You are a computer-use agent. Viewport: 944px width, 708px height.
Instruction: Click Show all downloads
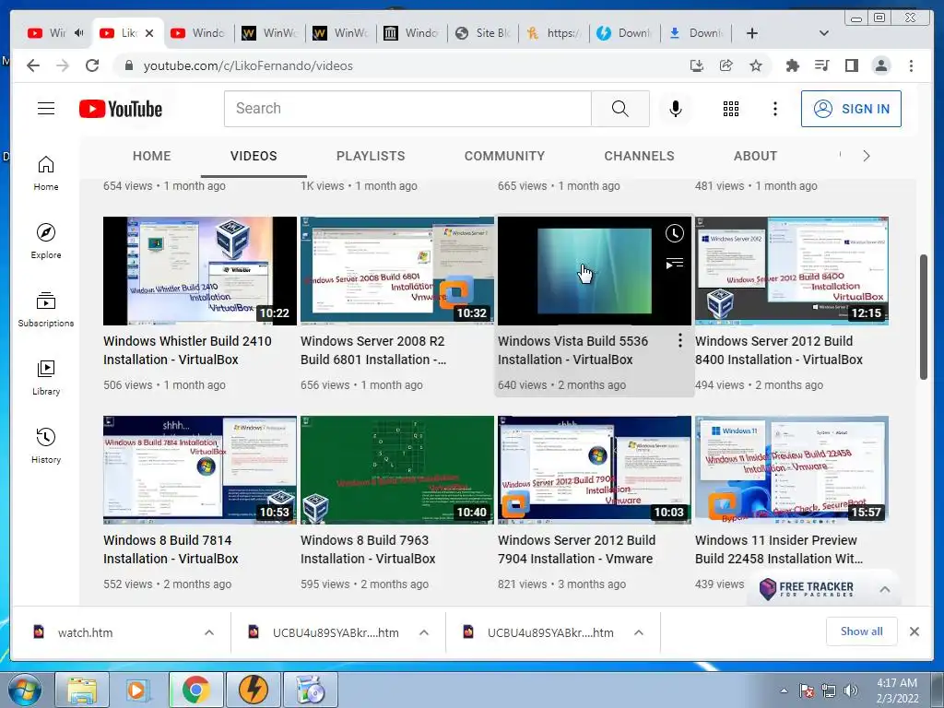tap(862, 631)
